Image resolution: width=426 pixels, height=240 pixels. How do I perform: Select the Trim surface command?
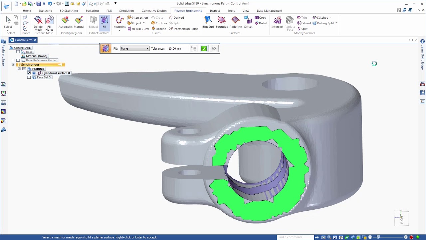[302, 17]
